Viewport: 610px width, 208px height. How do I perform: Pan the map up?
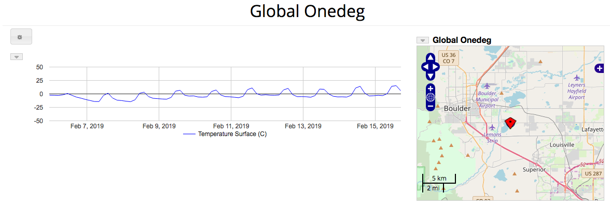point(431,57)
